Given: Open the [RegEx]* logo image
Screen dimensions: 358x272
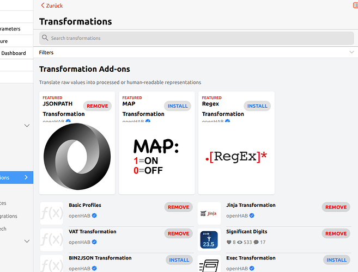Looking at the screenshot, I should pos(236,157).
